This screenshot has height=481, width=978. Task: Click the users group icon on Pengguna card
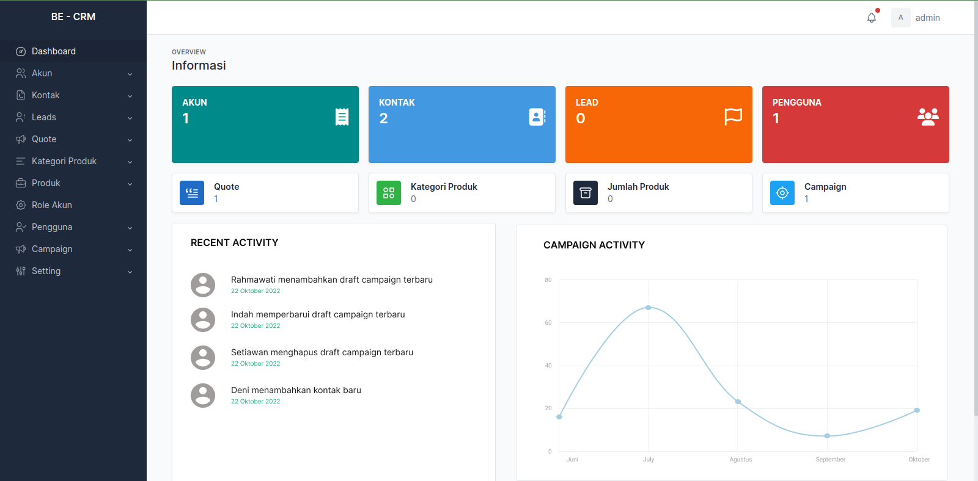(x=928, y=117)
